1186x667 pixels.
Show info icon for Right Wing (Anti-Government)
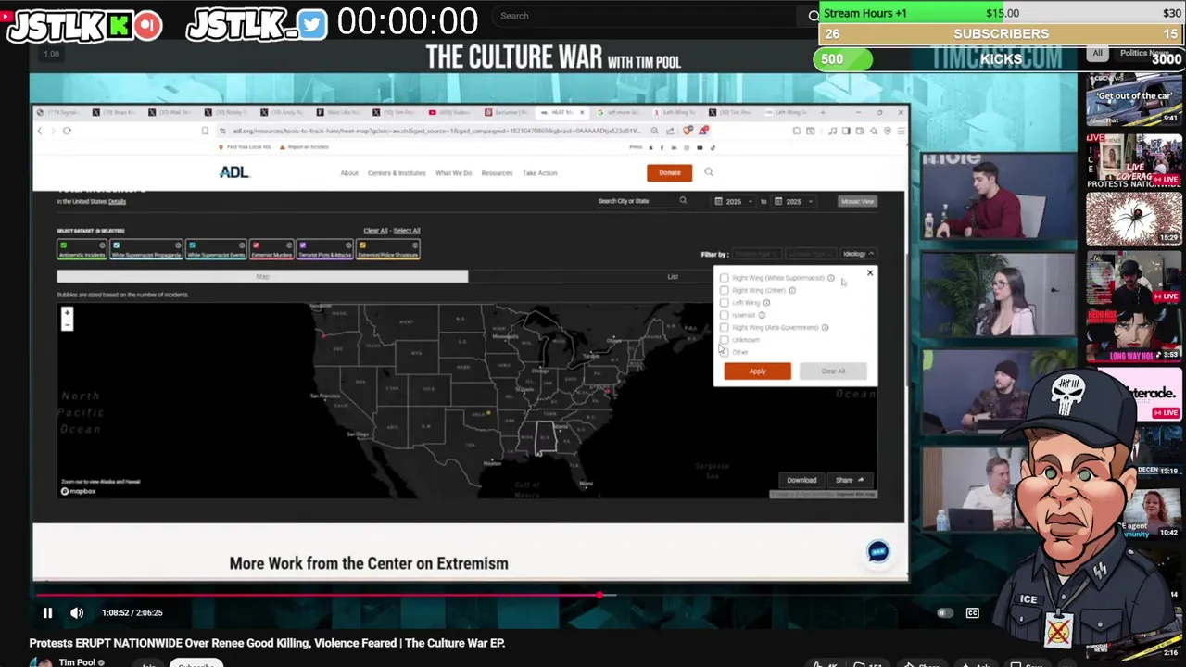[825, 327]
